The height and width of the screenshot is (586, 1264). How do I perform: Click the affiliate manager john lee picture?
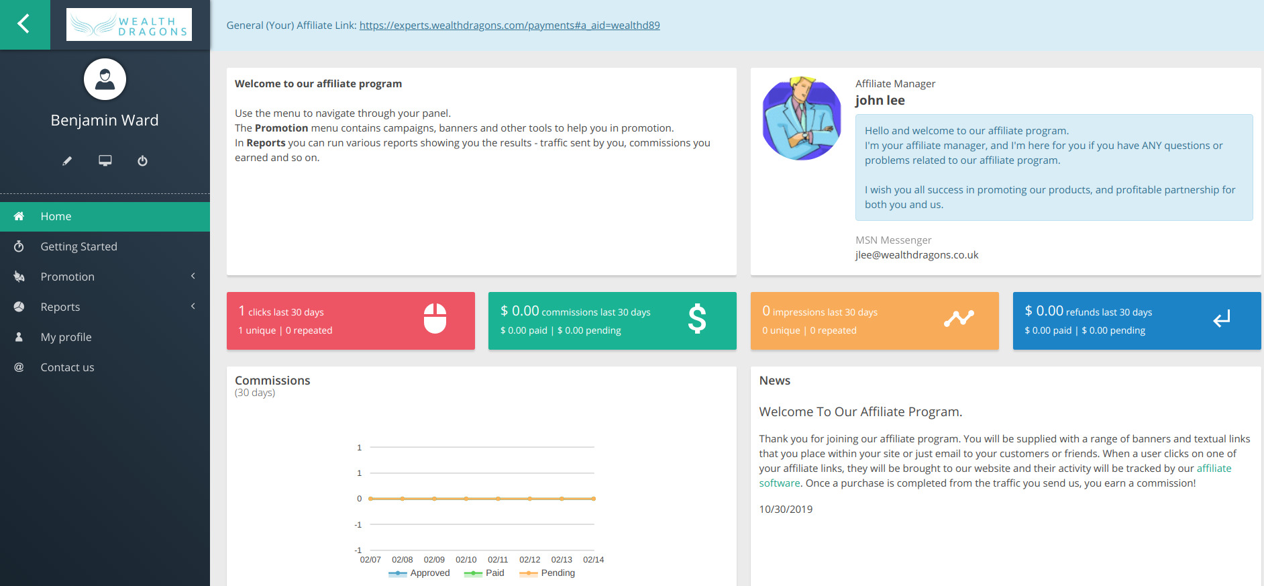point(802,118)
